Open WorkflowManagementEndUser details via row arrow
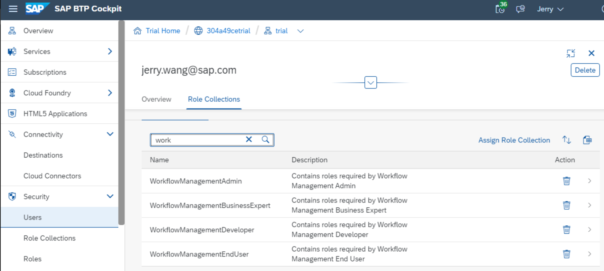The image size is (604, 271). click(589, 254)
